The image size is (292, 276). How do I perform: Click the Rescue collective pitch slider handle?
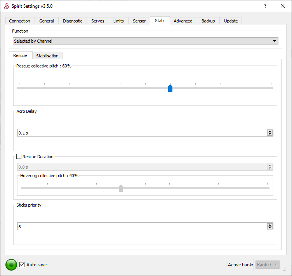pos(170,88)
